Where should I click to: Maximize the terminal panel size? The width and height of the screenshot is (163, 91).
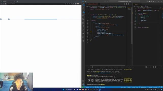(159, 67)
